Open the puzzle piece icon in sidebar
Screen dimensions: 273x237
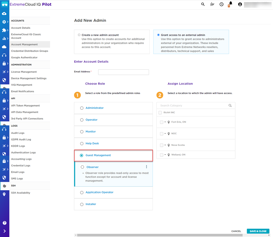click(4, 30)
